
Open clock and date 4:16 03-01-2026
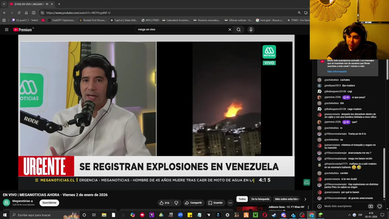tap(371, 215)
